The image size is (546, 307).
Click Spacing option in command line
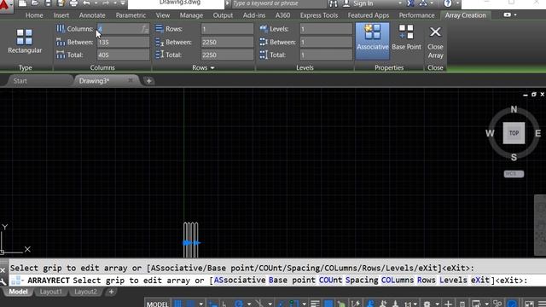point(362,281)
